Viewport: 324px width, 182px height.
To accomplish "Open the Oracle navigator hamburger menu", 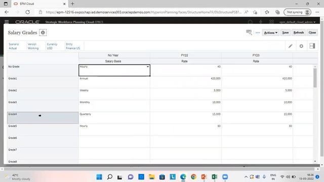I will [7, 22].
